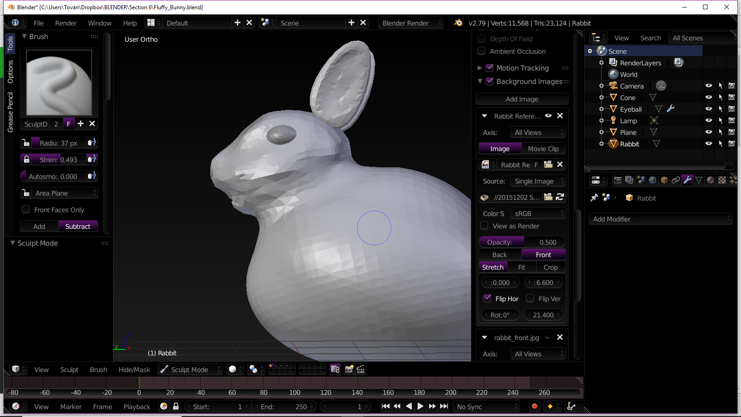Open the Sculpt Mode dropdown
This screenshot has width=741, height=417.
(190, 369)
